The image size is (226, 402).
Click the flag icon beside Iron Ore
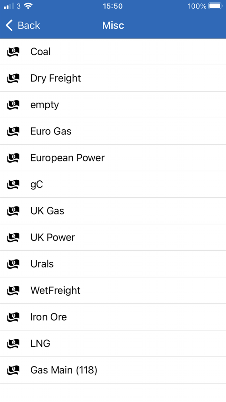coord(13,317)
